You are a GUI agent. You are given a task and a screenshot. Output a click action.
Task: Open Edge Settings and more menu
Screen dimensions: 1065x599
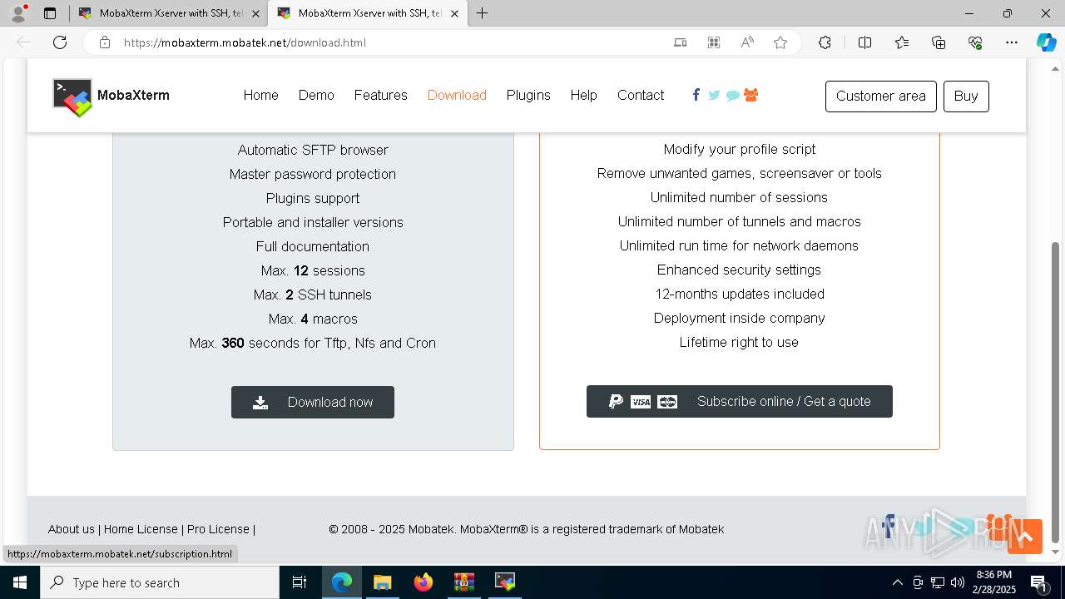pos(1012,42)
